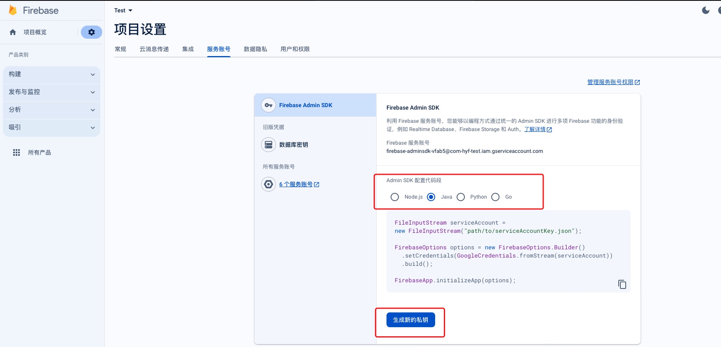Open 所有产品 page
The width and height of the screenshot is (721, 347).
pyautogui.click(x=40, y=152)
